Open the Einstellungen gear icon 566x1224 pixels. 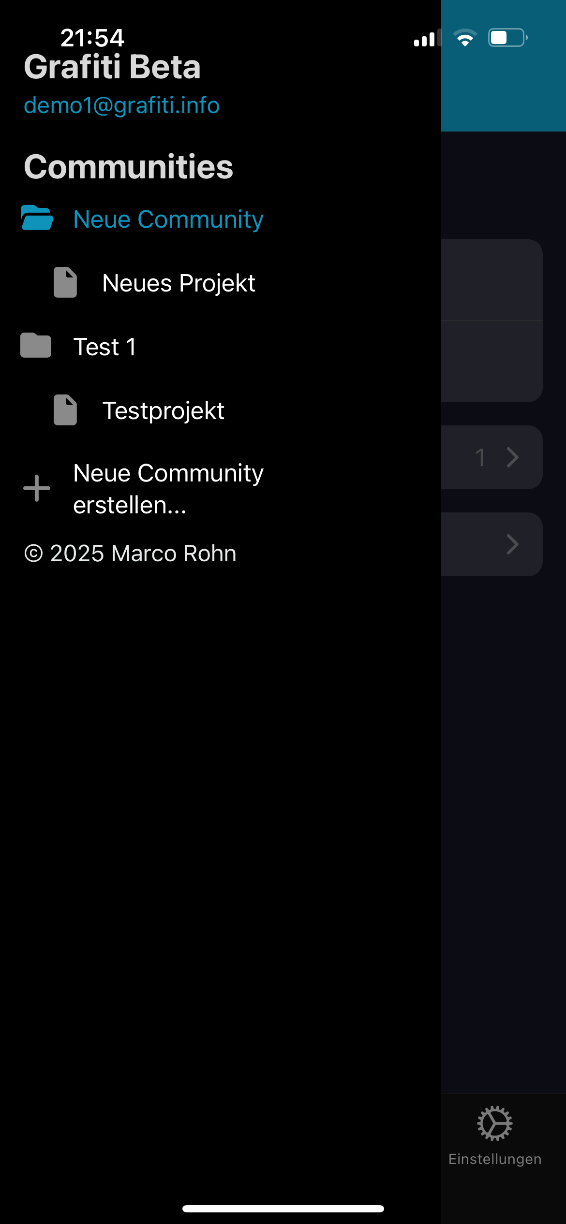click(x=494, y=1123)
